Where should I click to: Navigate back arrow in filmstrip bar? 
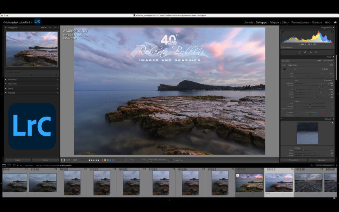18,166
